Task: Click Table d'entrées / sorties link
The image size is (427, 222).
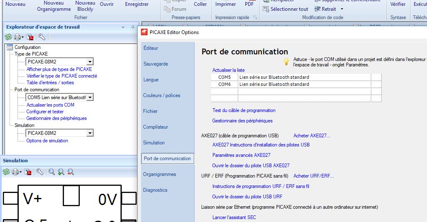Action: click(50, 83)
